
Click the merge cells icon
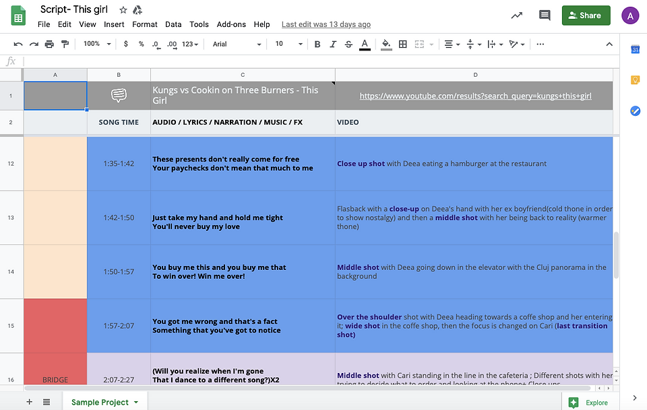419,44
